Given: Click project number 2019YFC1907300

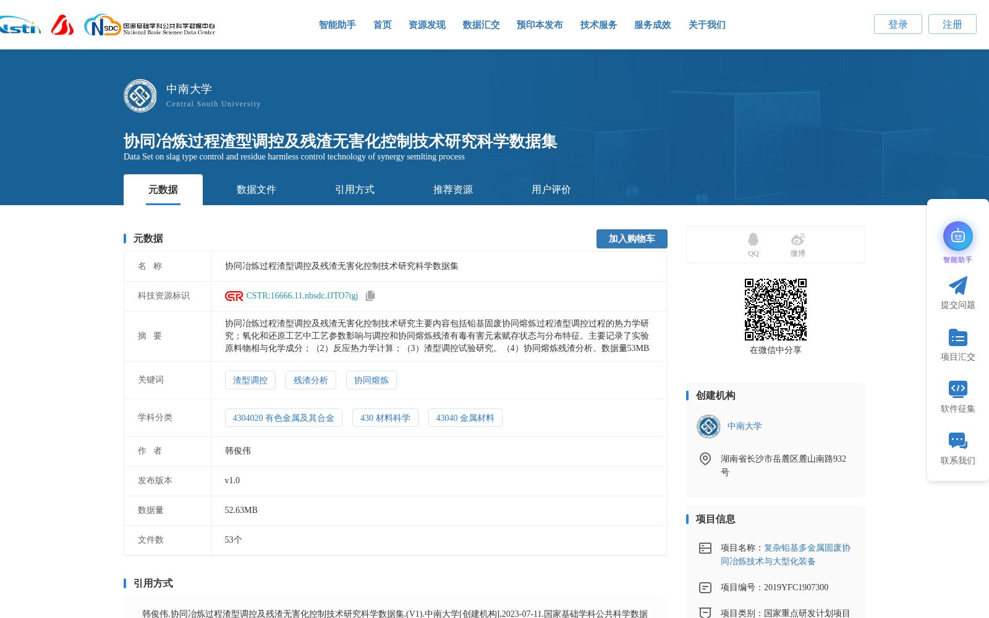Looking at the screenshot, I should 796,588.
